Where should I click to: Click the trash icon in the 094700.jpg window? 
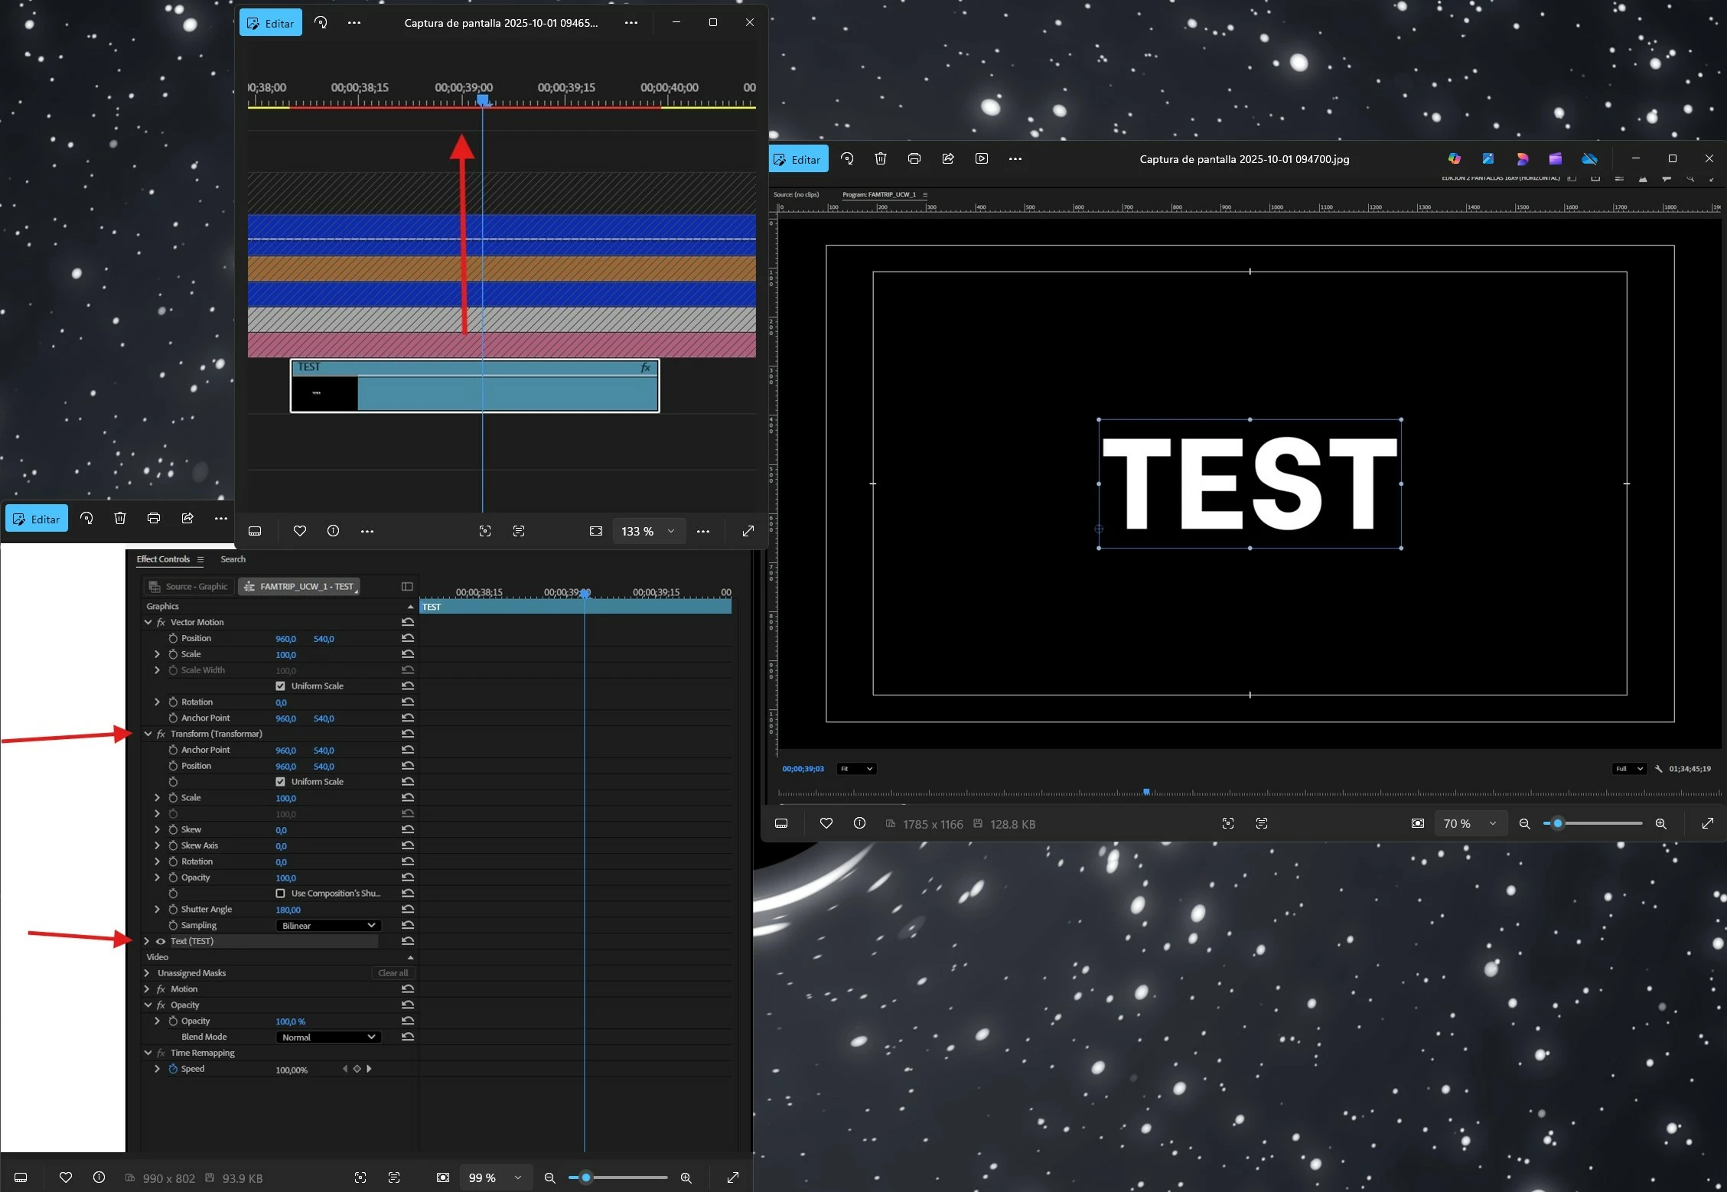tap(881, 158)
